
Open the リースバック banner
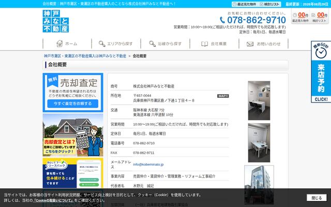[x=73, y=173]
